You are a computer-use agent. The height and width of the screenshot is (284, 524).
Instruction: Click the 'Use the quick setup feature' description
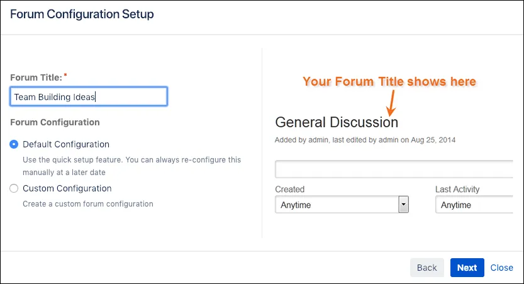pyautogui.click(x=131, y=166)
